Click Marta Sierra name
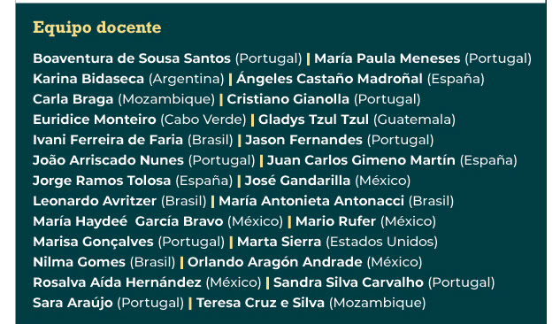 pyautogui.click(x=280, y=242)
